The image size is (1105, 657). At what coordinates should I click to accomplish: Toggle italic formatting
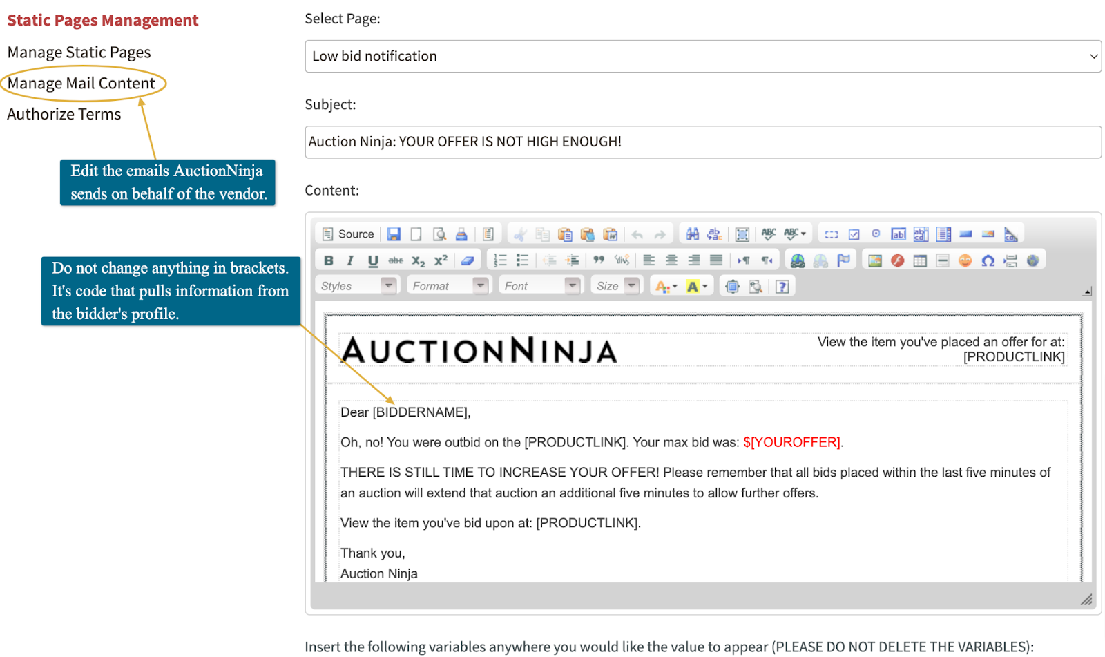350,260
